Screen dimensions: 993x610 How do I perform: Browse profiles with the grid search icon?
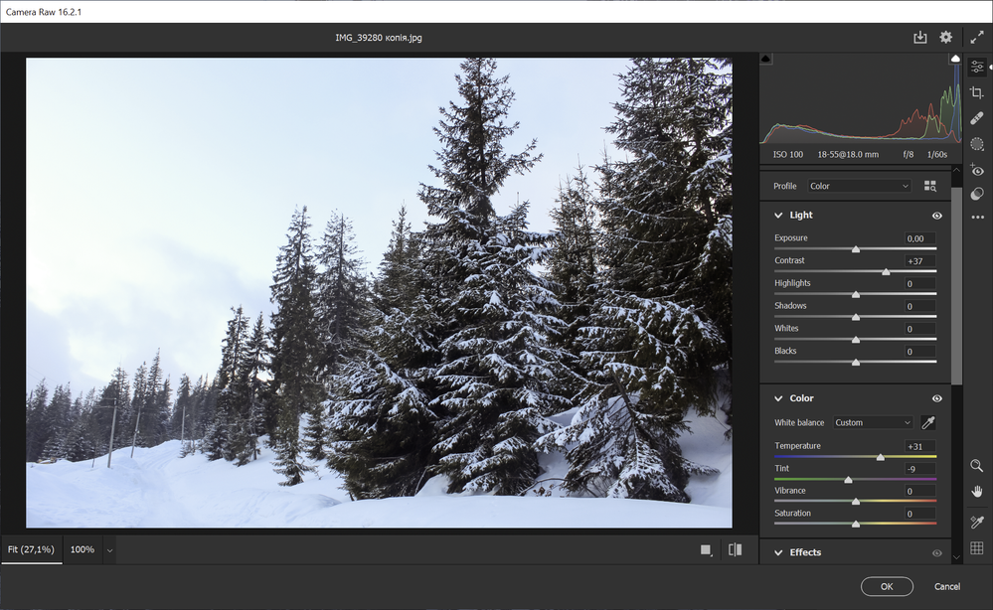929,186
